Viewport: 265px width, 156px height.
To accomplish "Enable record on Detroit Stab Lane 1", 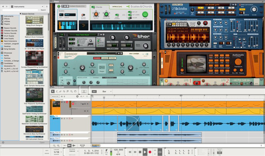I will [73, 104].
